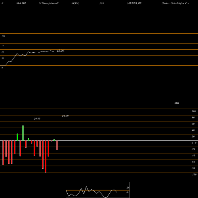Click the tallest green bar in MR histogram
This screenshot has width=198, height=198.
pyautogui.click(x=23, y=133)
